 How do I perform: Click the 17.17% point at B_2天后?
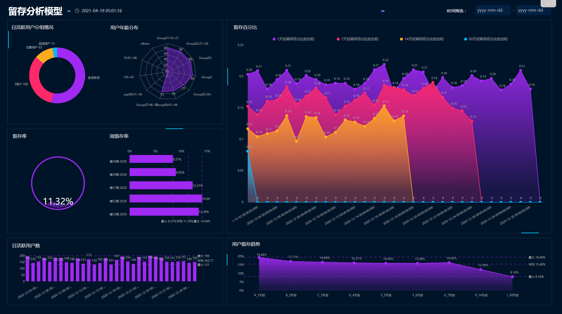291,261
